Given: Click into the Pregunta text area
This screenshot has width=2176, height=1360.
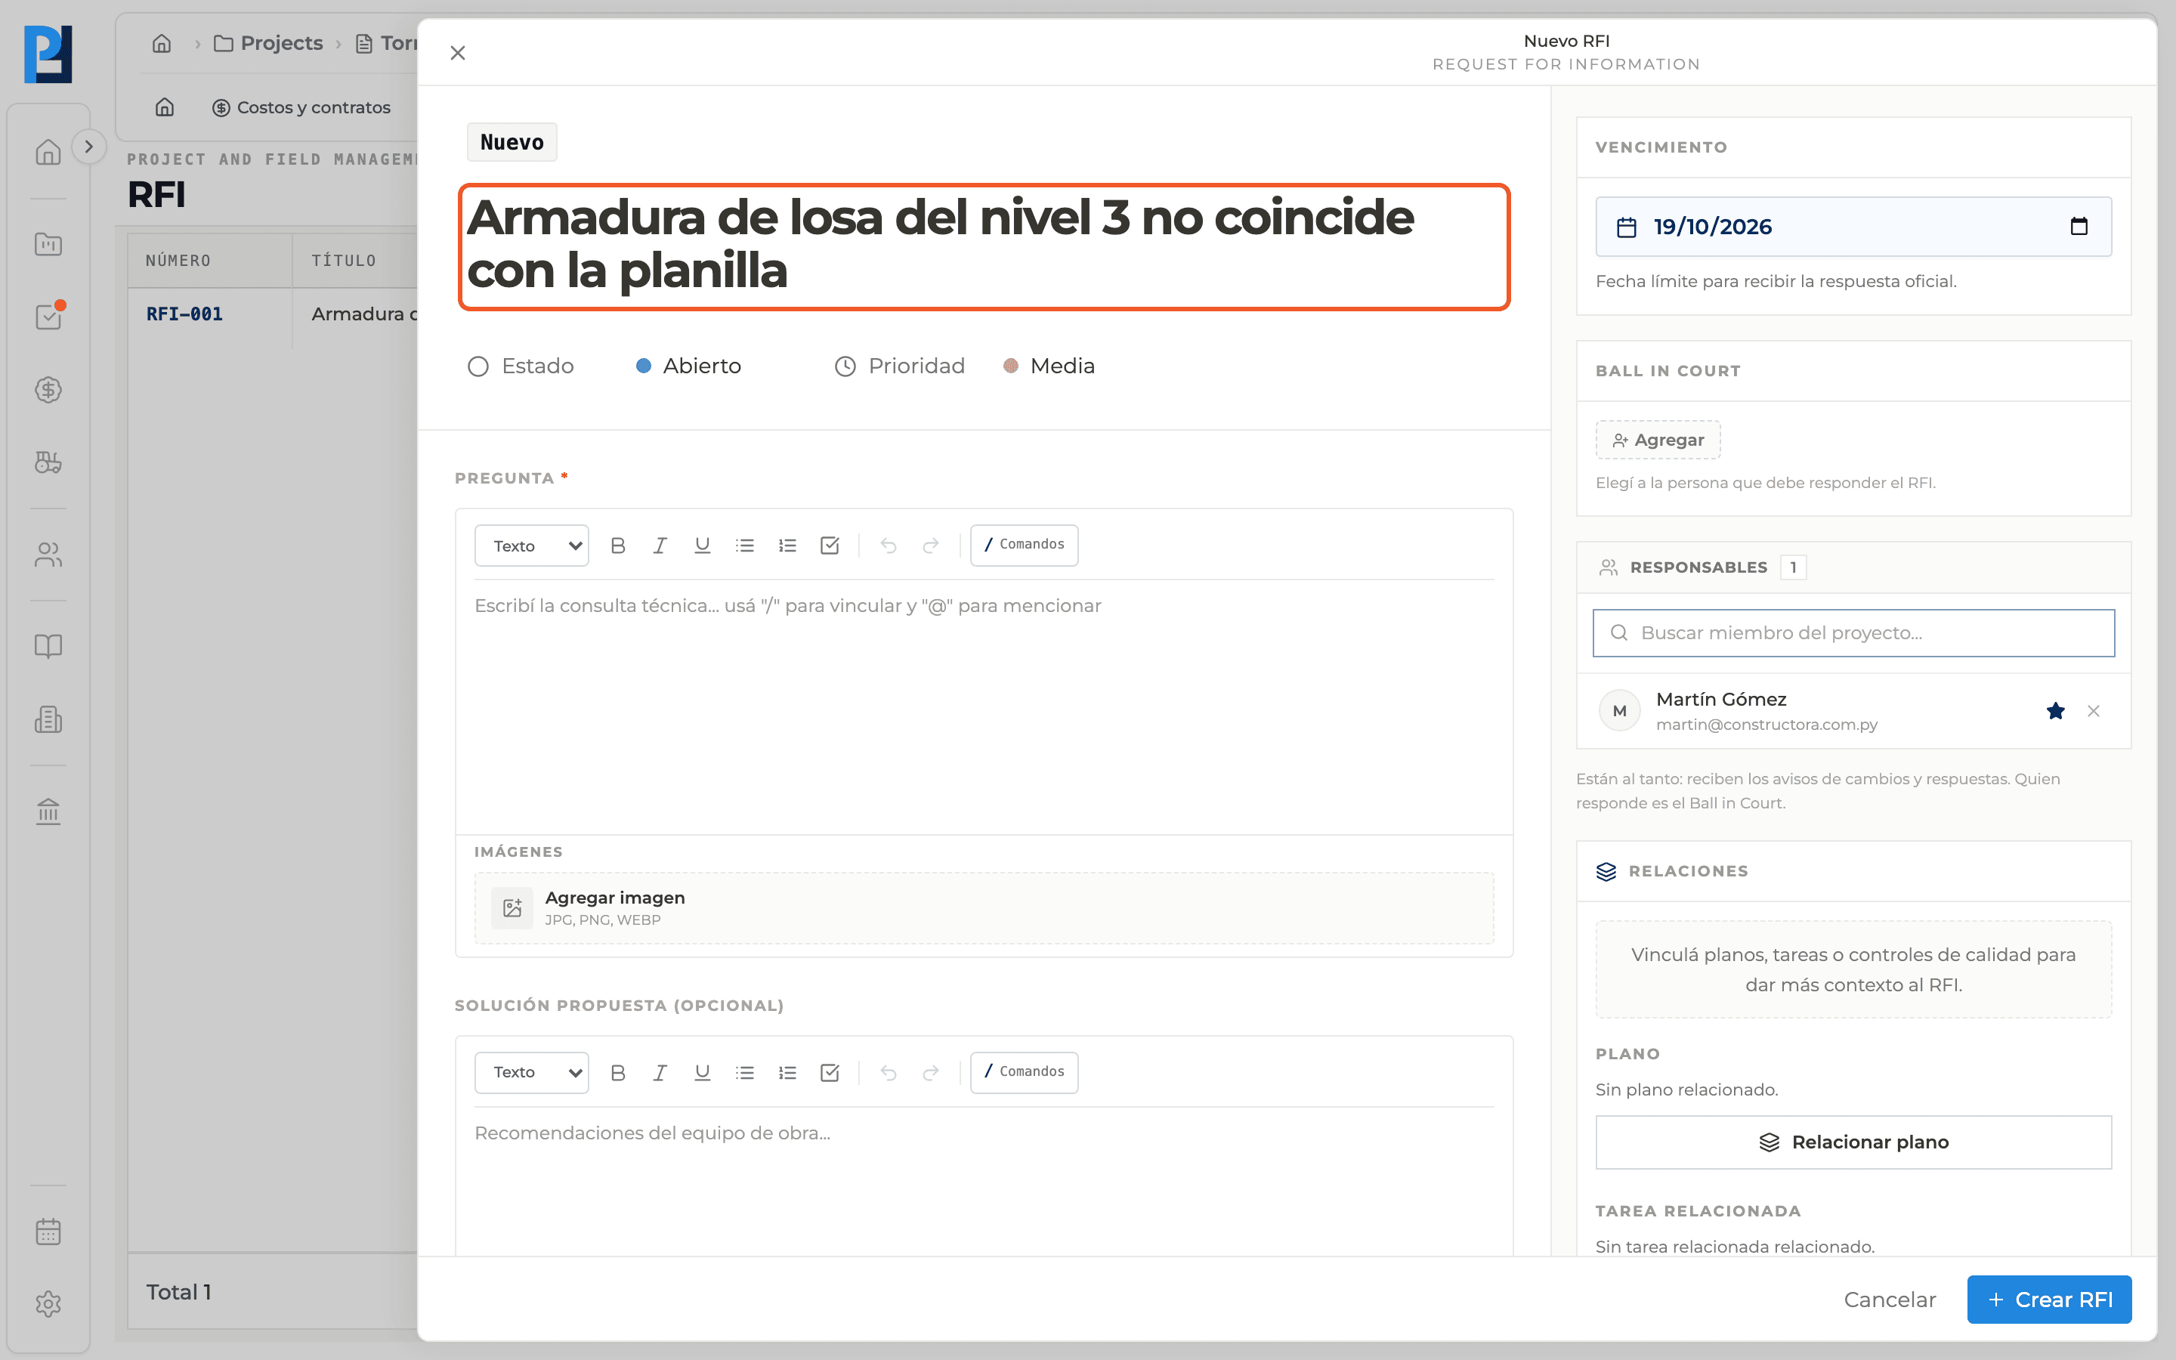Looking at the screenshot, I should point(984,706).
